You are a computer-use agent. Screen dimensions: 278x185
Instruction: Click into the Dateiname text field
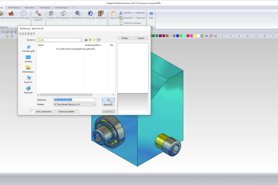click(73, 100)
